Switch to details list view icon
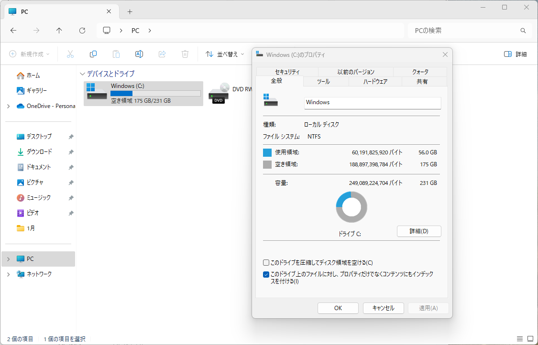This screenshot has width=538, height=345. tap(520, 339)
